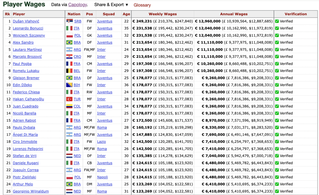
Task: Click the Netherlands flag beside Stefan de Vrij
Action: [x=69, y=156]
